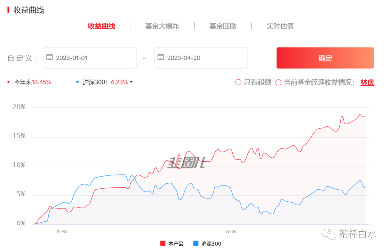Open fund manager 林庆 link
Image resolution: width=389 pixels, height=251 pixels.
tap(367, 82)
